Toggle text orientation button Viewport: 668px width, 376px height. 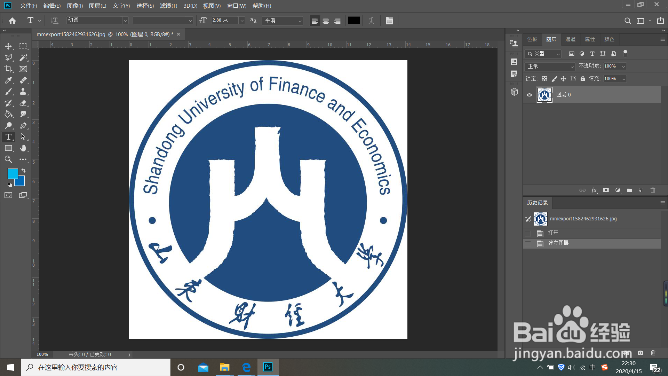point(54,21)
